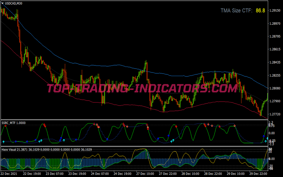The width and height of the screenshot is (283, 177).
Task: Click the -30 level on Haos scale
Action: [271, 166]
